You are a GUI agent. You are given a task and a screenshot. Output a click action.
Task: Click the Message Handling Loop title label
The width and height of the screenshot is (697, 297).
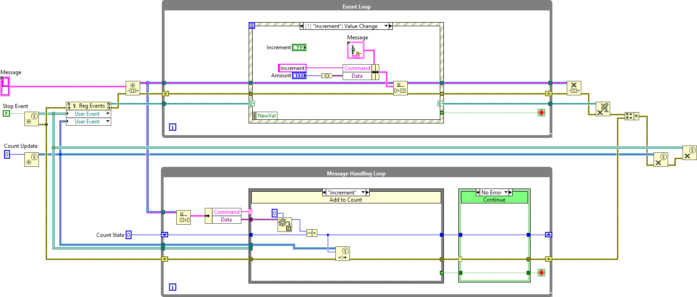coord(356,174)
